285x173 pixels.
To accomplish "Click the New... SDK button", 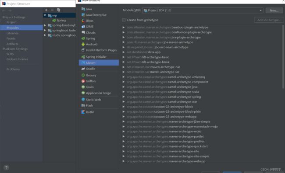I will pyautogui.click(x=274, y=10).
